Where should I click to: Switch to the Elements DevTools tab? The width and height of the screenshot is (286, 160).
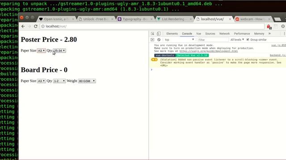click(172, 34)
